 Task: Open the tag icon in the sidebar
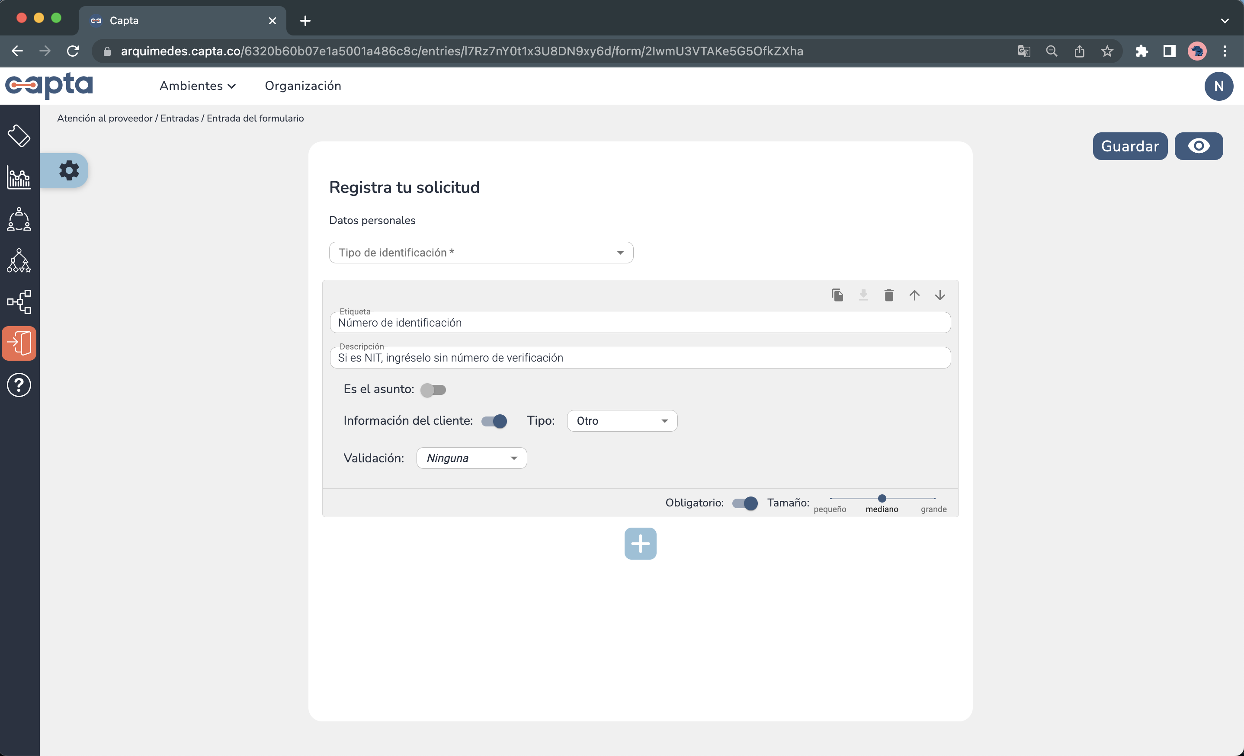19,135
